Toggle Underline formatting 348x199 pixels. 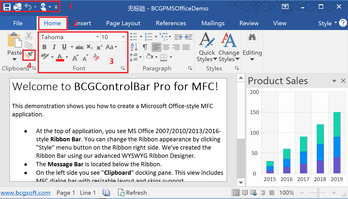pos(64,47)
